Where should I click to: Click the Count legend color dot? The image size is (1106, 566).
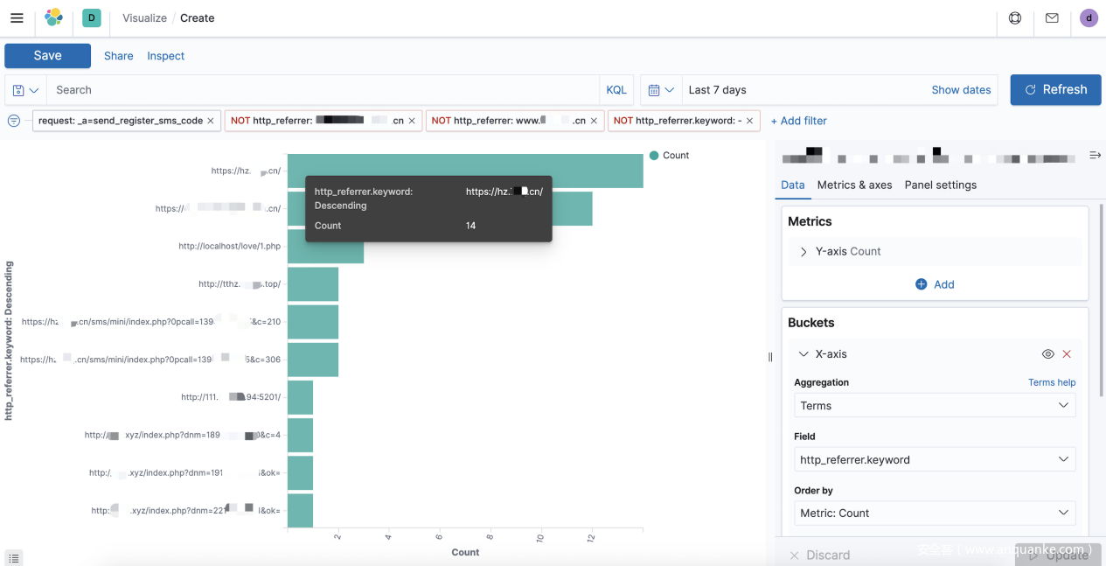pyautogui.click(x=654, y=156)
